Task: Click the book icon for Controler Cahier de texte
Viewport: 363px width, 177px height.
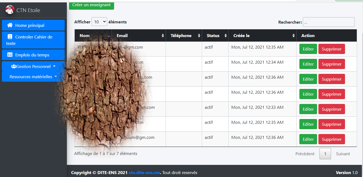Action: point(10,37)
